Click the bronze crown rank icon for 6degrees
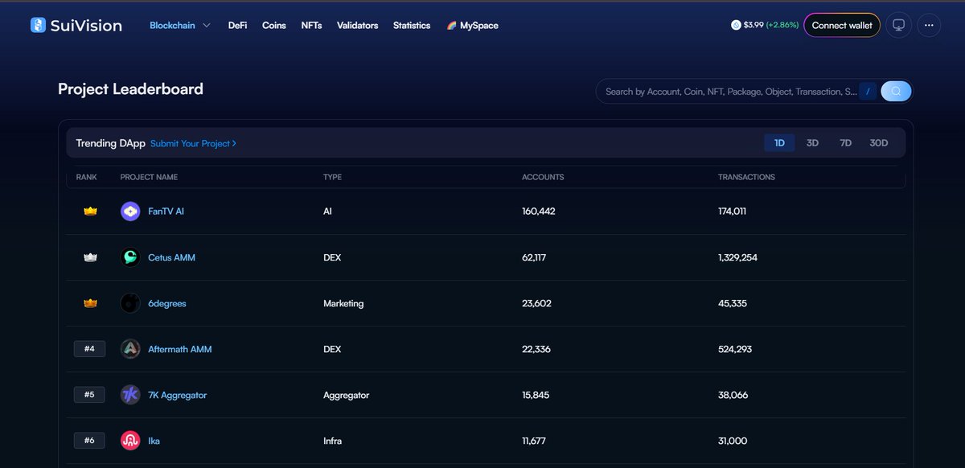Image resolution: width=965 pixels, height=468 pixels. (x=90, y=303)
